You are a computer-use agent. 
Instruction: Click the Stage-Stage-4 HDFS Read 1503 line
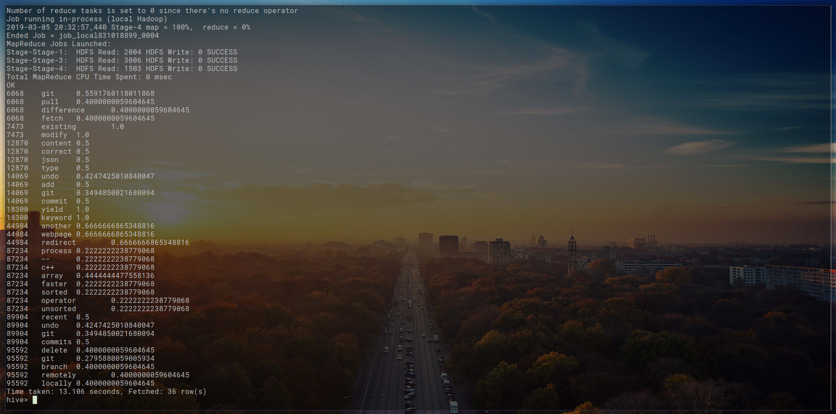pos(122,68)
